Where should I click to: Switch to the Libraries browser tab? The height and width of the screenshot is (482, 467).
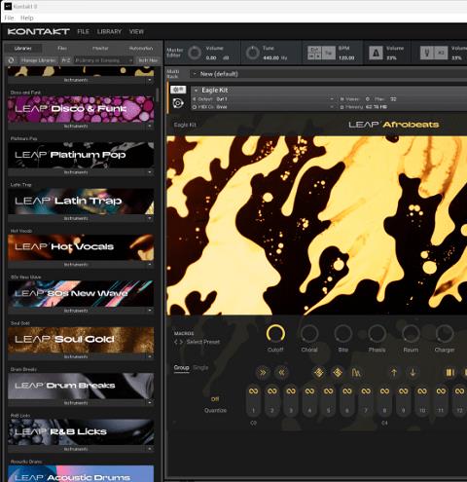click(x=23, y=49)
